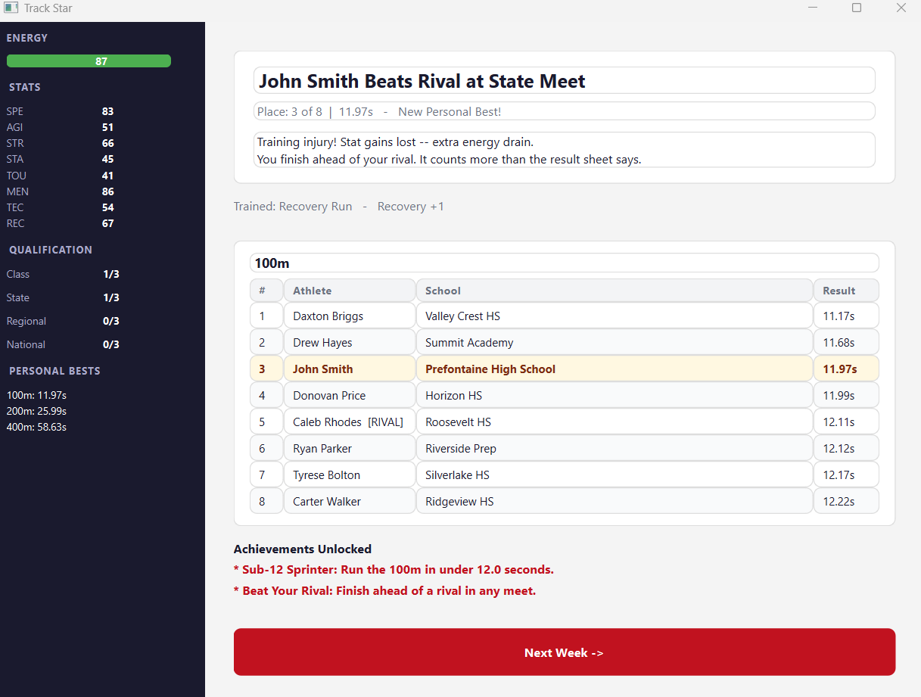The image size is (921, 697).
Task: Click the Beat Your Rival achievement line
Action: point(384,590)
